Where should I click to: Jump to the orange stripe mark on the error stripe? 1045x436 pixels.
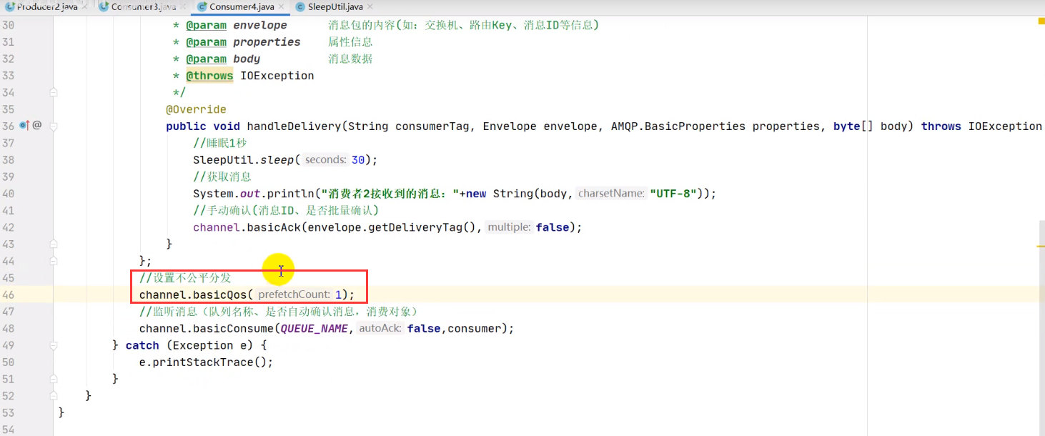(x=1041, y=246)
